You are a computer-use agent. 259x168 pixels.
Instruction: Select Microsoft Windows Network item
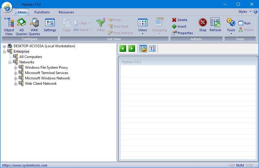click(47, 78)
